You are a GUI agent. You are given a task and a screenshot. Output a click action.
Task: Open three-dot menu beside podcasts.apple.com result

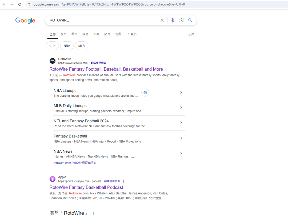pyautogui.click(x=123, y=181)
